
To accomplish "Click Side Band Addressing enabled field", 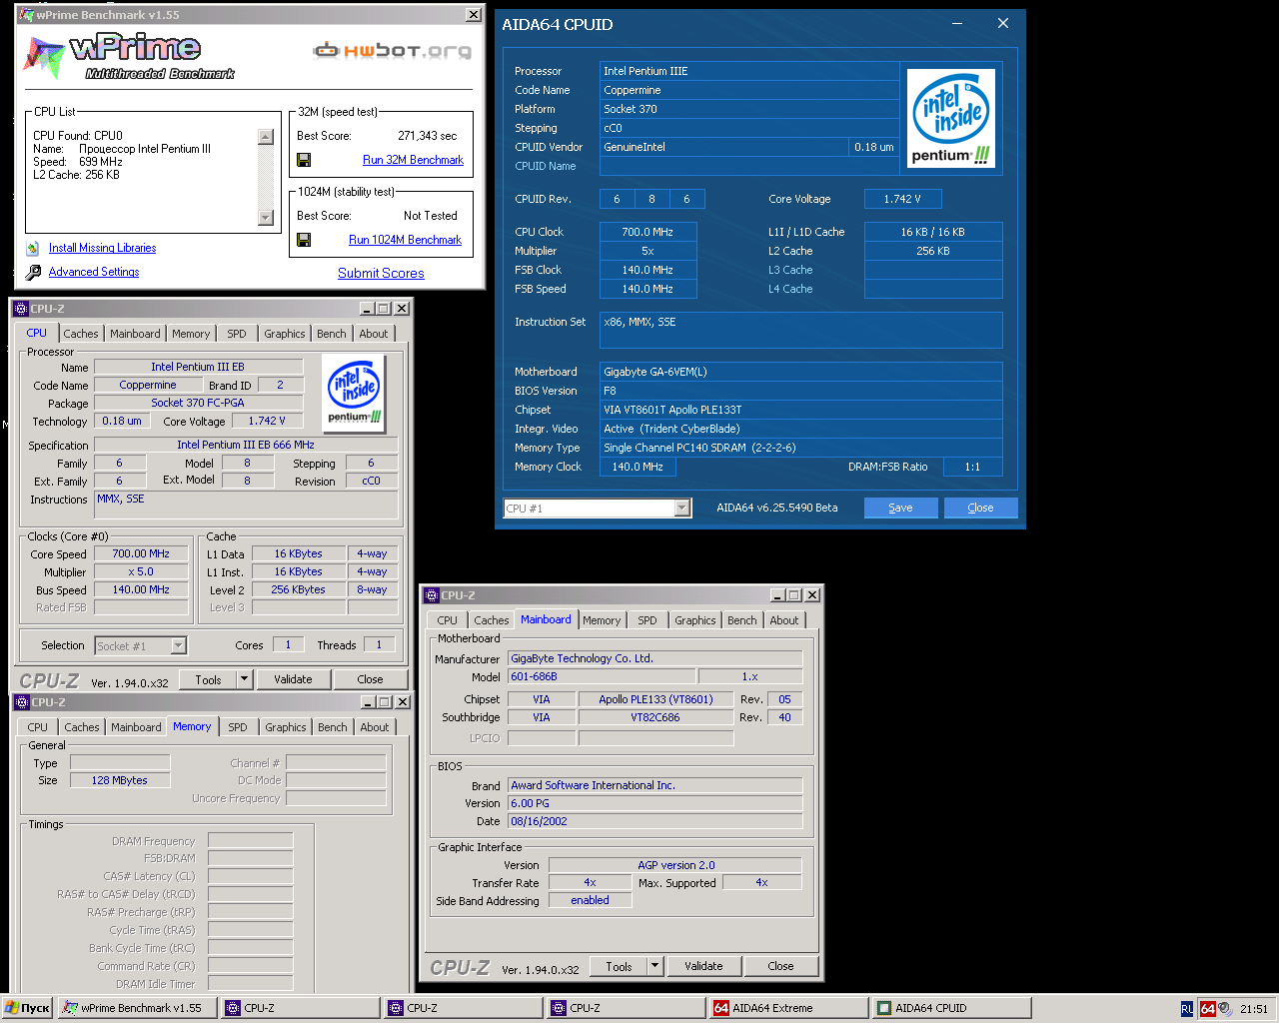I will (590, 900).
